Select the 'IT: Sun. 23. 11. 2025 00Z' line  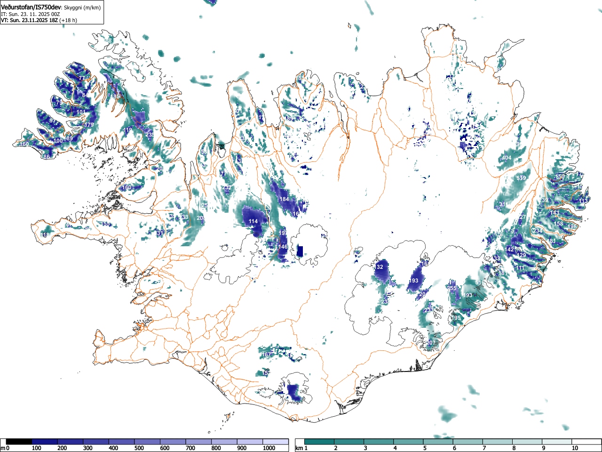31,14
